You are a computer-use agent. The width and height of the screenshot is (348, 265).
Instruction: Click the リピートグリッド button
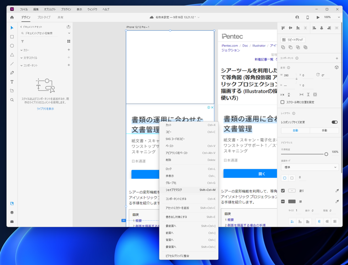[x=293, y=40]
